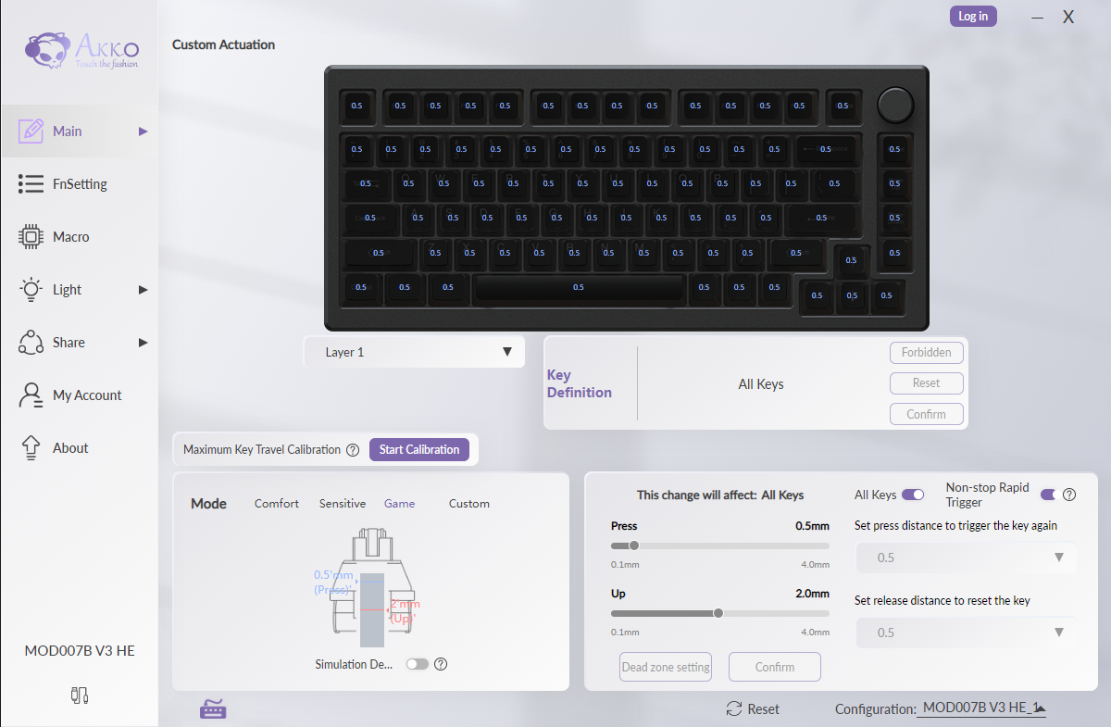This screenshot has height=727, width=1111.
Task: Click the Up distance slider handle
Action: (718, 613)
